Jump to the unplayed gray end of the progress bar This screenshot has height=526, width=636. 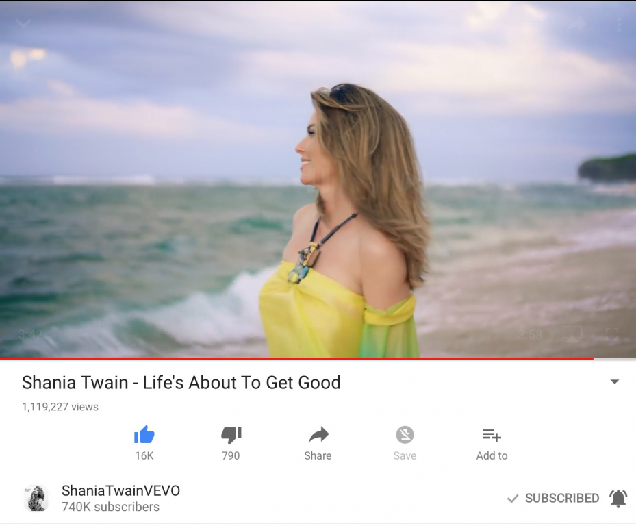coord(615,359)
